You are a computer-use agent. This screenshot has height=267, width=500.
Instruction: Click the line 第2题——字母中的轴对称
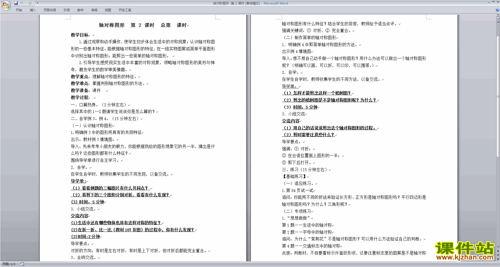(307, 232)
